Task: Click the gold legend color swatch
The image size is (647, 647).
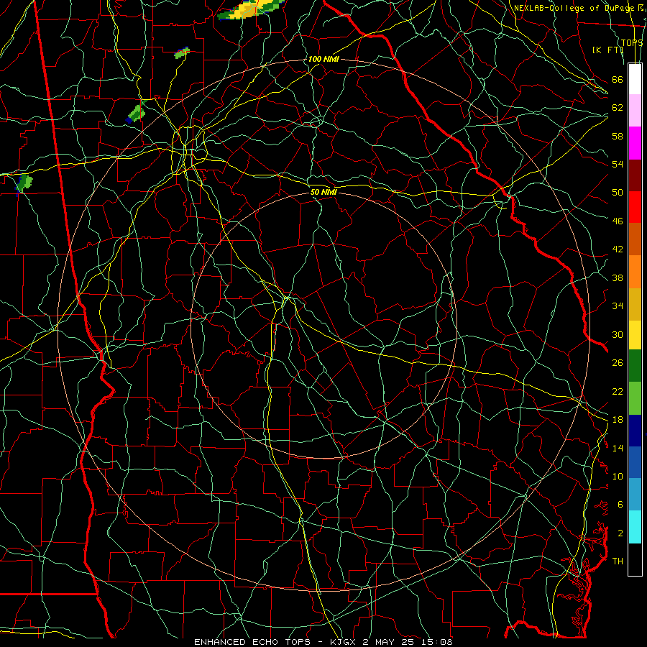Action: (x=635, y=304)
